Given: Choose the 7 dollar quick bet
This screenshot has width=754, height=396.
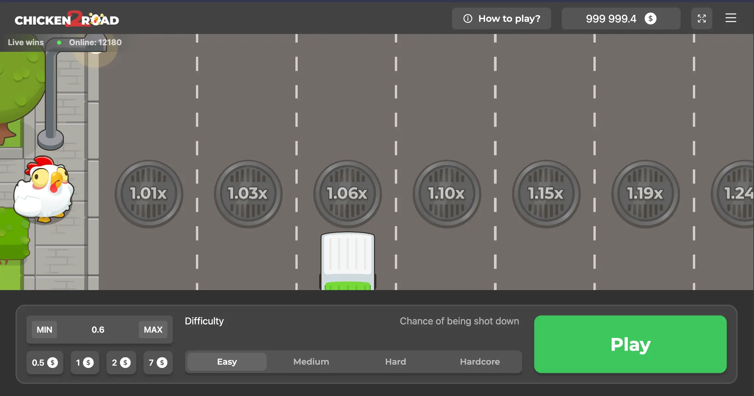Looking at the screenshot, I should click(x=158, y=363).
